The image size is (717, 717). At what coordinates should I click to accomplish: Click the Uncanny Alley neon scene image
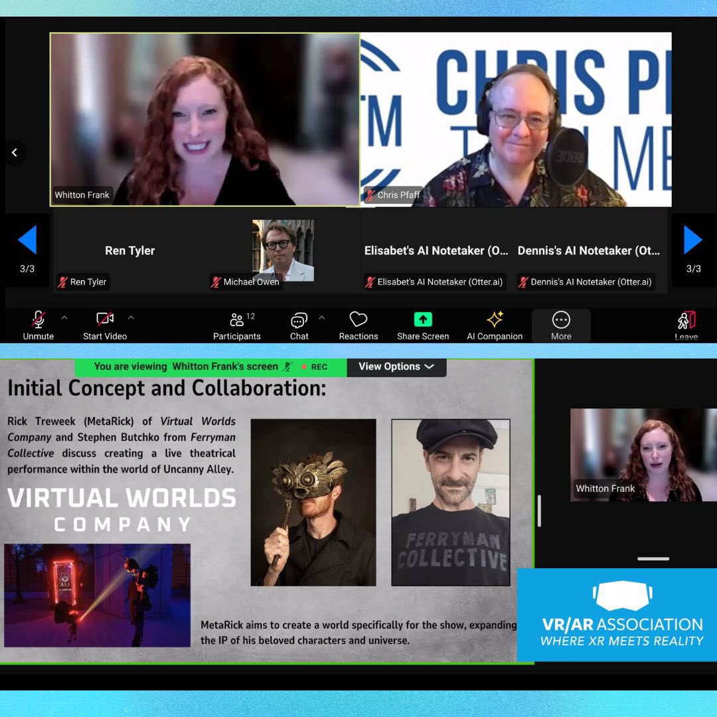(x=98, y=596)
